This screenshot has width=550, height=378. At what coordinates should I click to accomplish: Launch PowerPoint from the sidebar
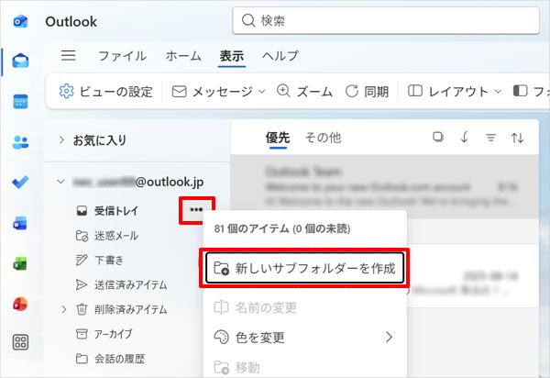click(20, 304)
